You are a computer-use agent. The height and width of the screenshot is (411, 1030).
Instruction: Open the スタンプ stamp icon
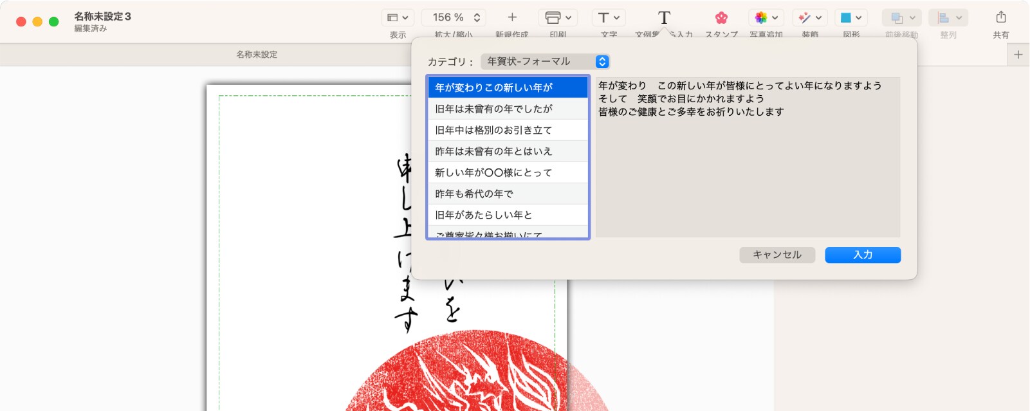pos(721,17)
